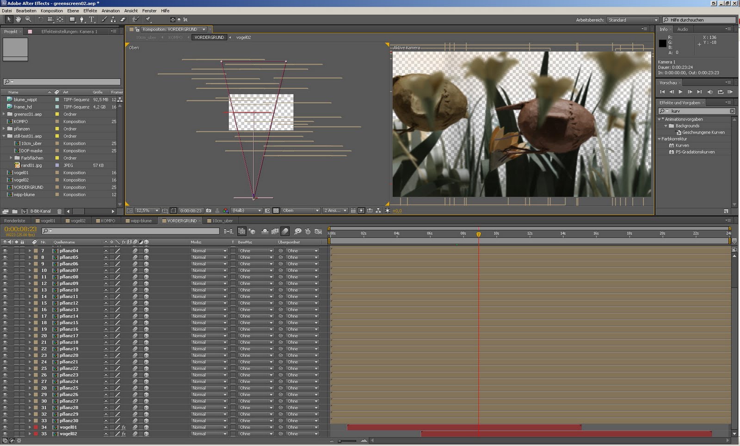Image resolution: width=740 pixels, height=446 pixels.
Task: Switch to the vogel01 timeline tab
Action: pyautogui.click(x=48, y=221)
